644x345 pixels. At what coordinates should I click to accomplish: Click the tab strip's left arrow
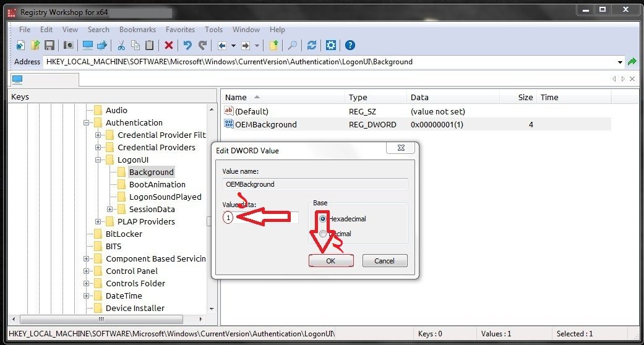(614, 79)
